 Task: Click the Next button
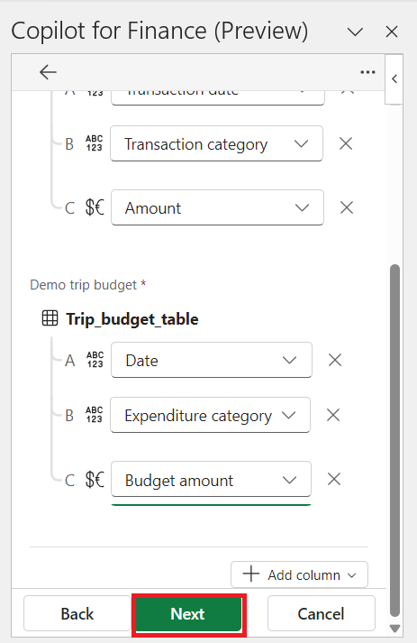tap(188, 614)
